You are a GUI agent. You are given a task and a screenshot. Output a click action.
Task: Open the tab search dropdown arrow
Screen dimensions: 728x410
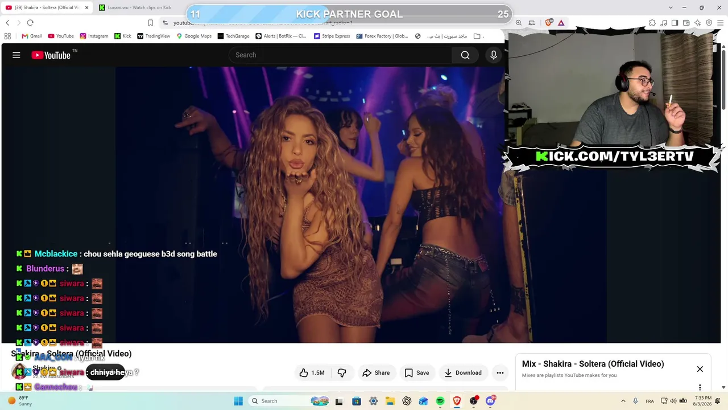[x=671, y=7]
